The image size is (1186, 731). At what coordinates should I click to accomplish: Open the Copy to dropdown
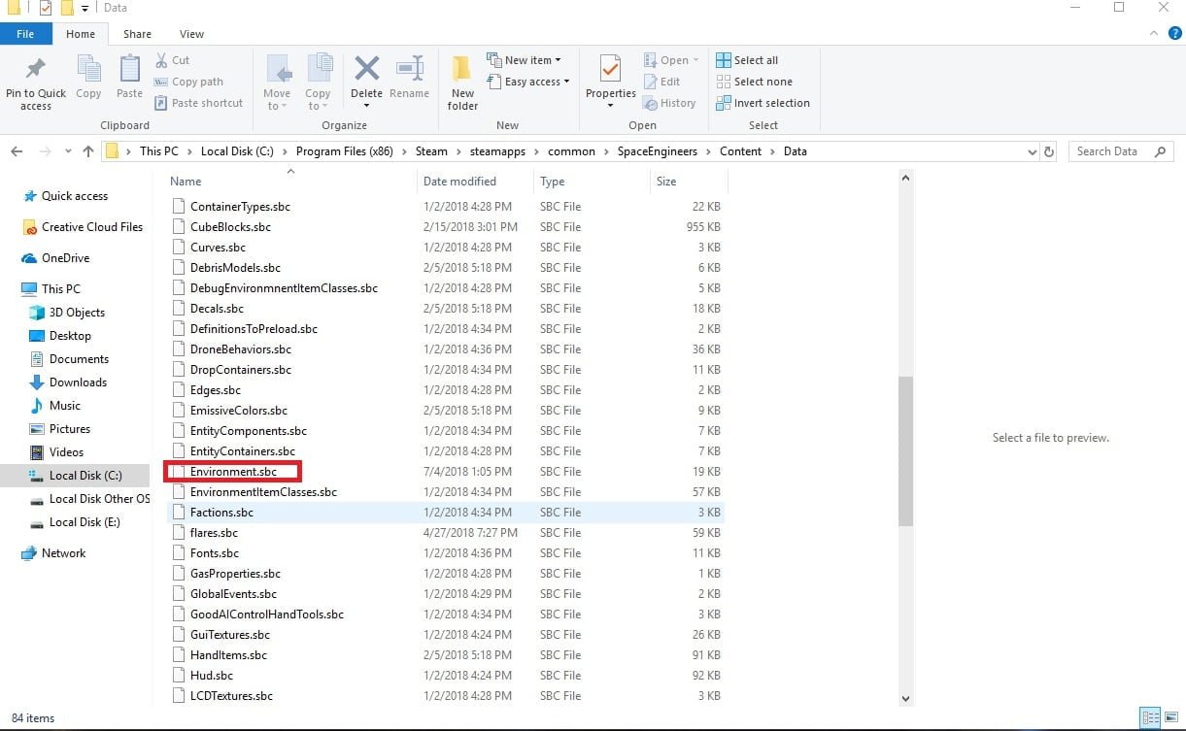click(318, 83)
